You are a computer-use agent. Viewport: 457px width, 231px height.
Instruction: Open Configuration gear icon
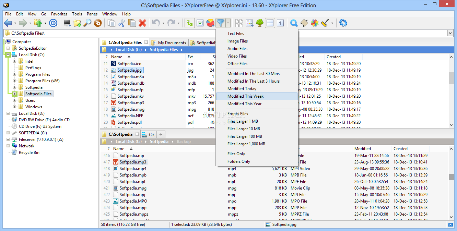coord(343,23)
